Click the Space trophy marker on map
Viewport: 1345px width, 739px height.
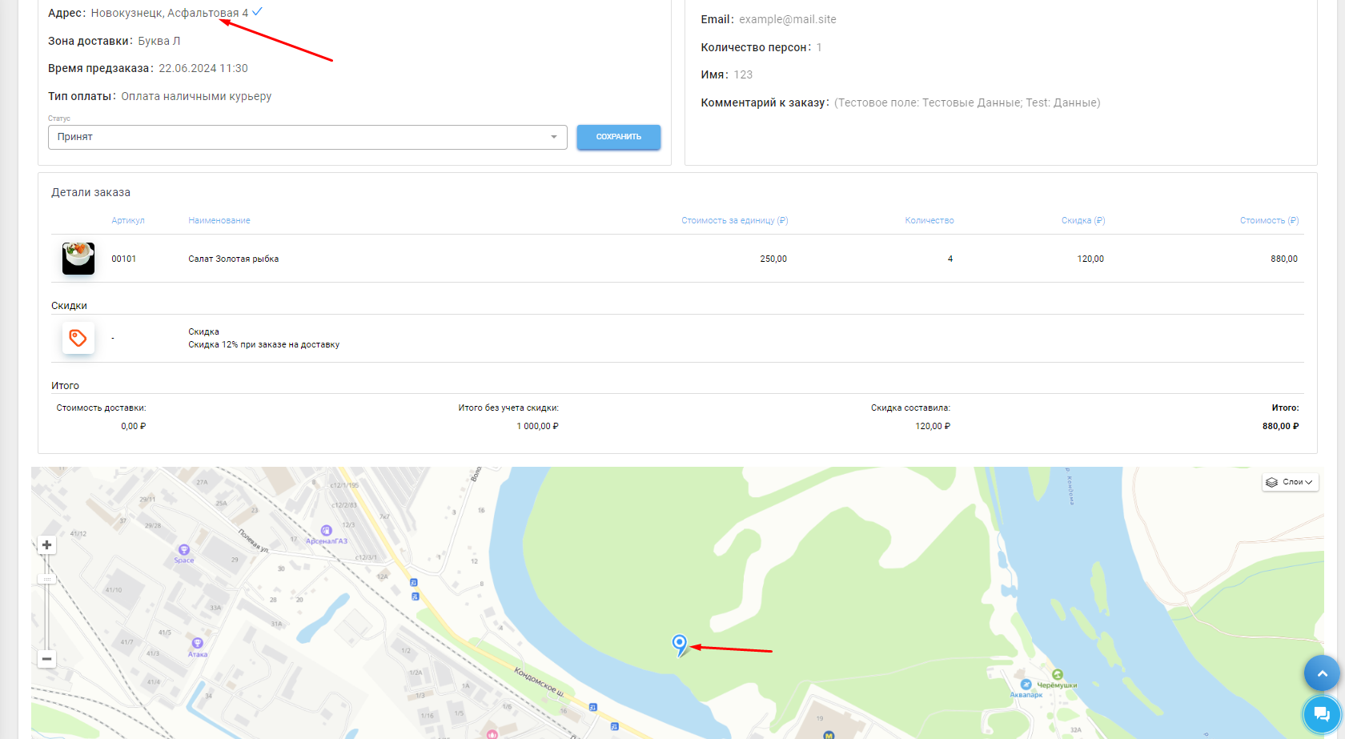pyautogui.click(x=184, y=550)
